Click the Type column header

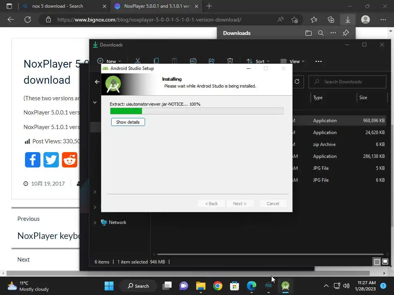click(318, 98)
